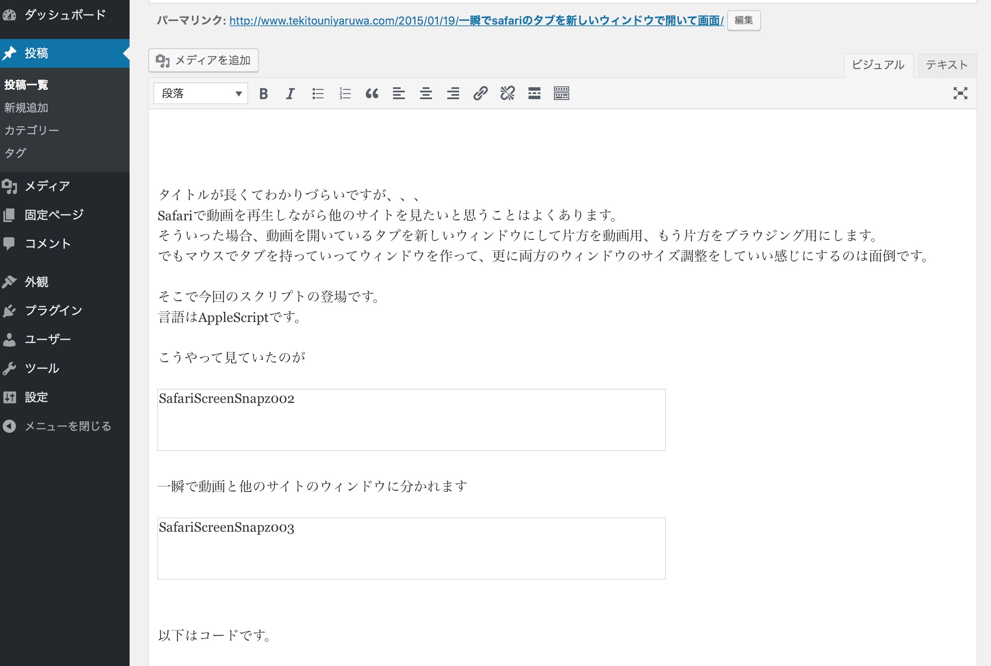991x666 pixels.
Task: Align text left
Action: (399, 94)
